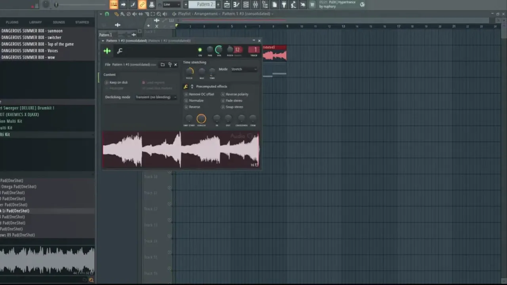Switch to the STARRED browser tab
This screenshot has width=507, height=285.
click(82, 22)
